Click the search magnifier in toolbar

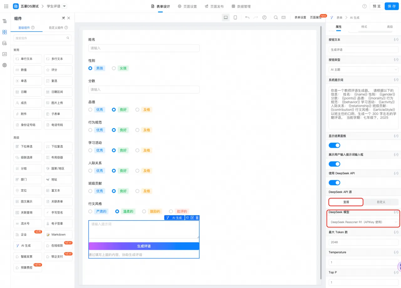276,17
